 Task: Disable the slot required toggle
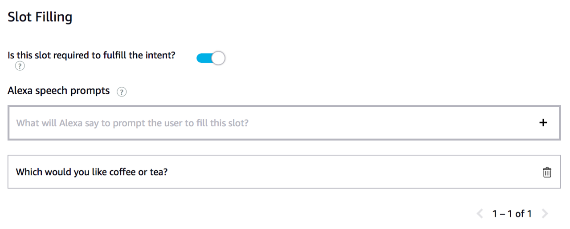click(211, 58)
